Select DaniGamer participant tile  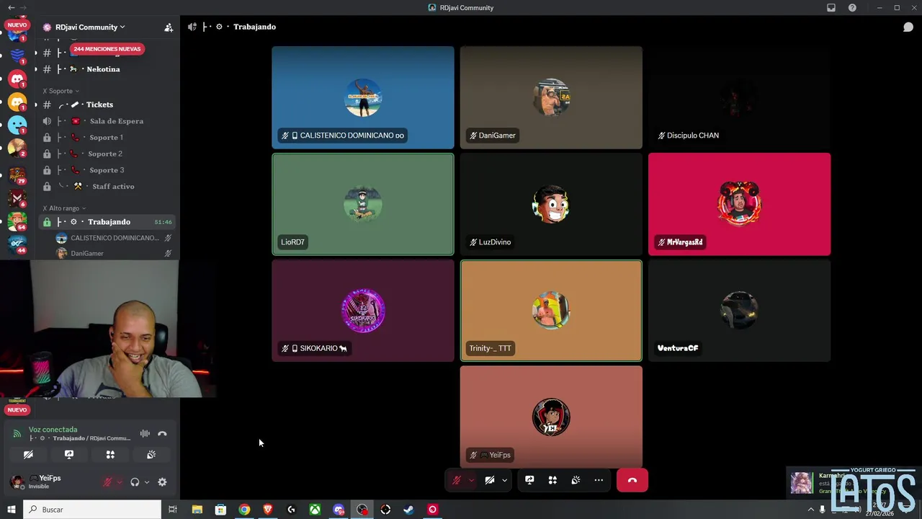tap(551, 97)
